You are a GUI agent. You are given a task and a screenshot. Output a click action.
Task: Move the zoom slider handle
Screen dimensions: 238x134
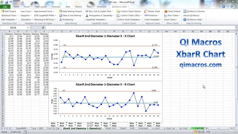click(x=222, y=132)
